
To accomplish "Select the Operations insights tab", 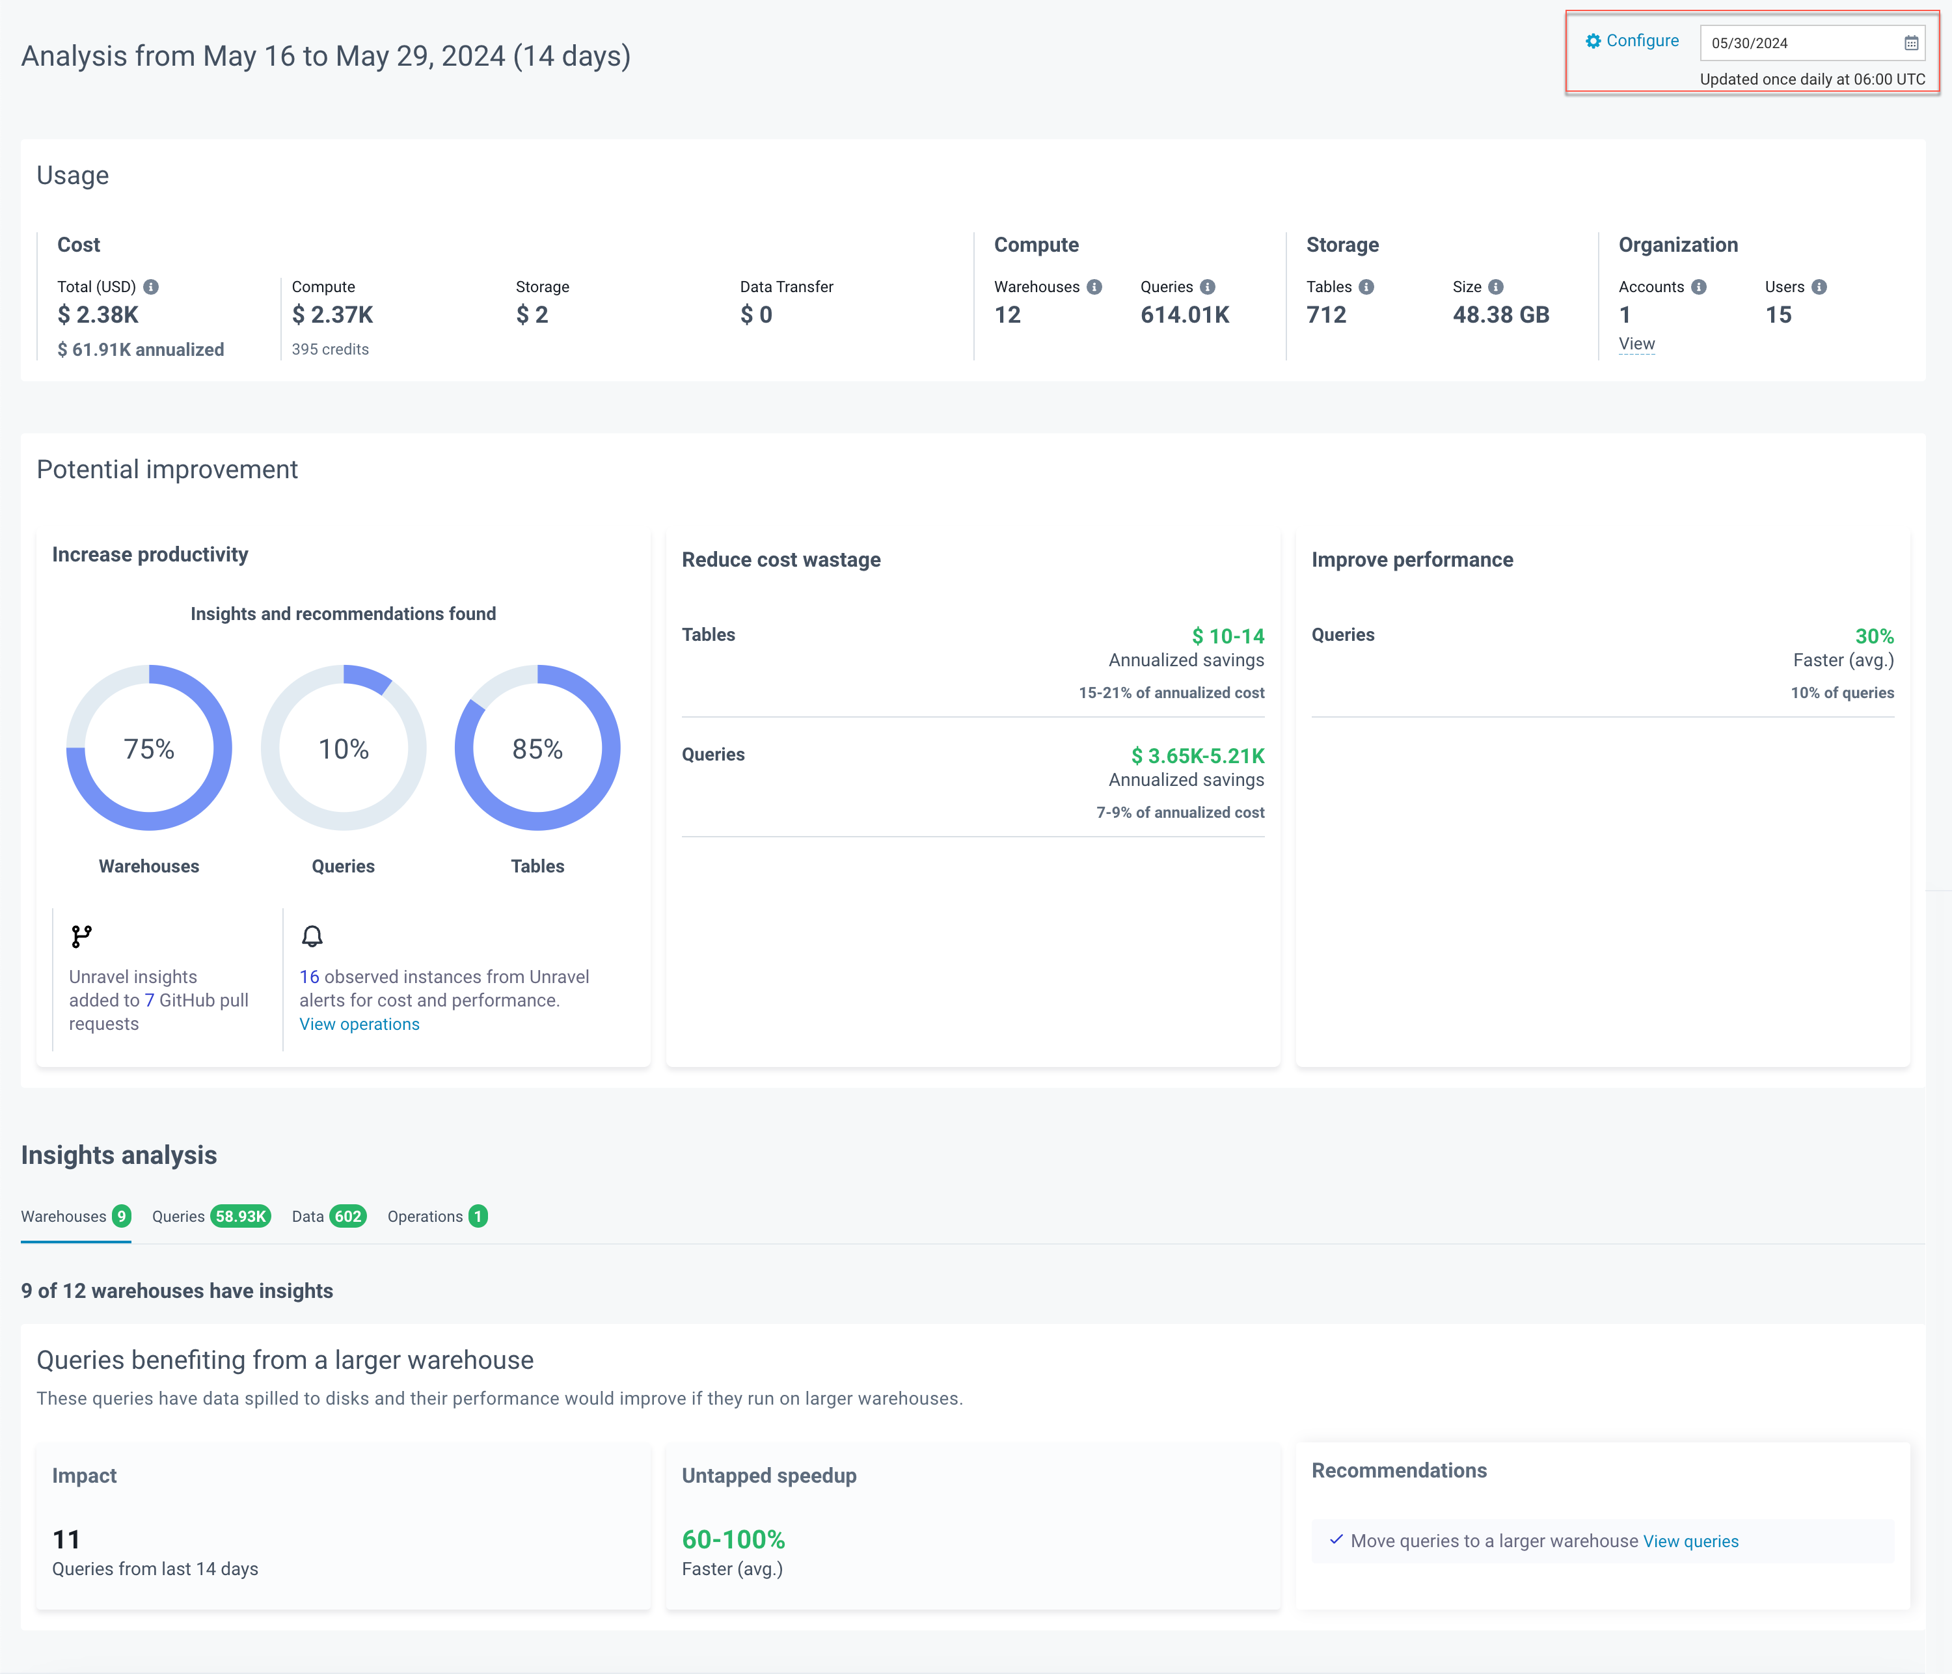I will (x=436, y=1216).
